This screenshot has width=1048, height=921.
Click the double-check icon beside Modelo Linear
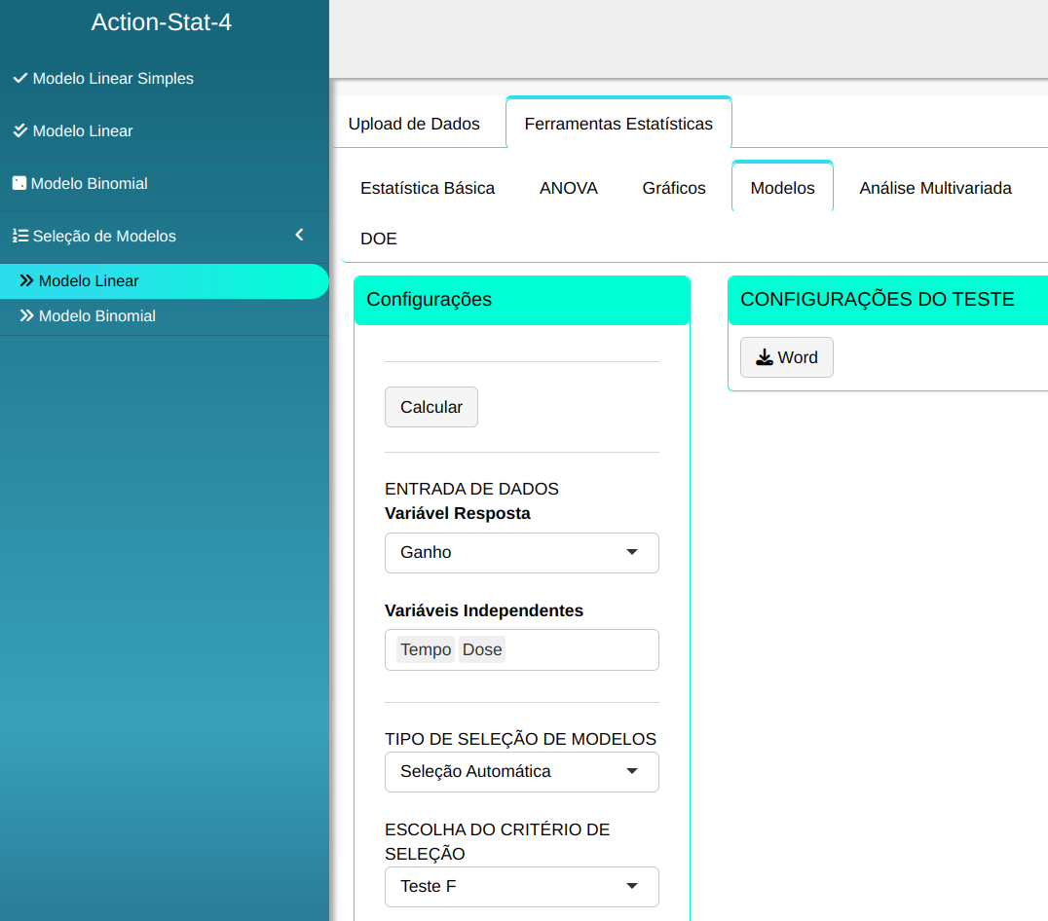19,130
